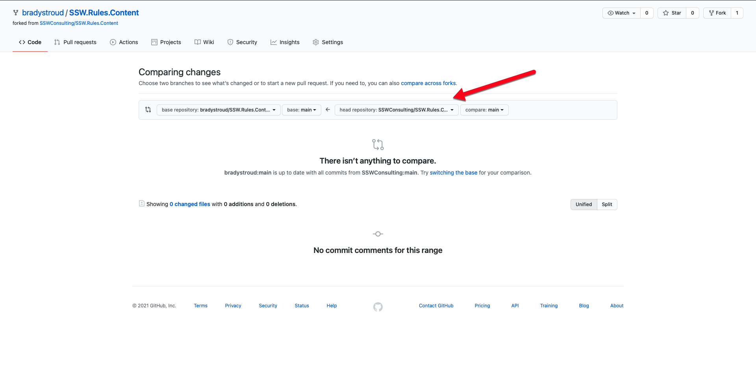Viewport: 756px width, 370px height.
Task: Open the Privacy footer link
Action: 233,306
